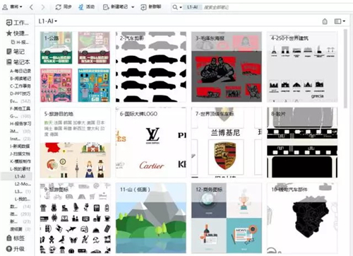Open the L1-AI notebook title dropdown
Screen dimensions: 353x256
point(48,21)
